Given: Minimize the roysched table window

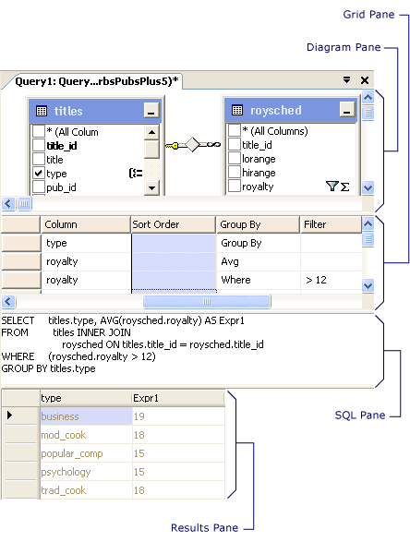Looking at the screenshot, I should 346,110.
